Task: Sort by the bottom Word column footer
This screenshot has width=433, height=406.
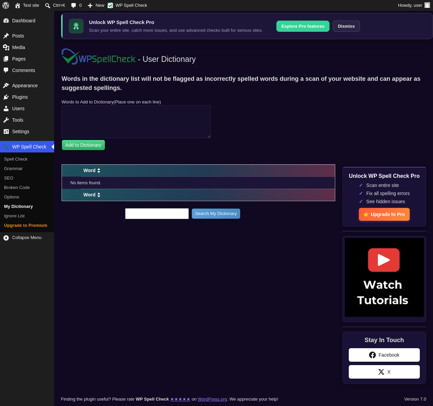Action: click(x=92, y=195)
